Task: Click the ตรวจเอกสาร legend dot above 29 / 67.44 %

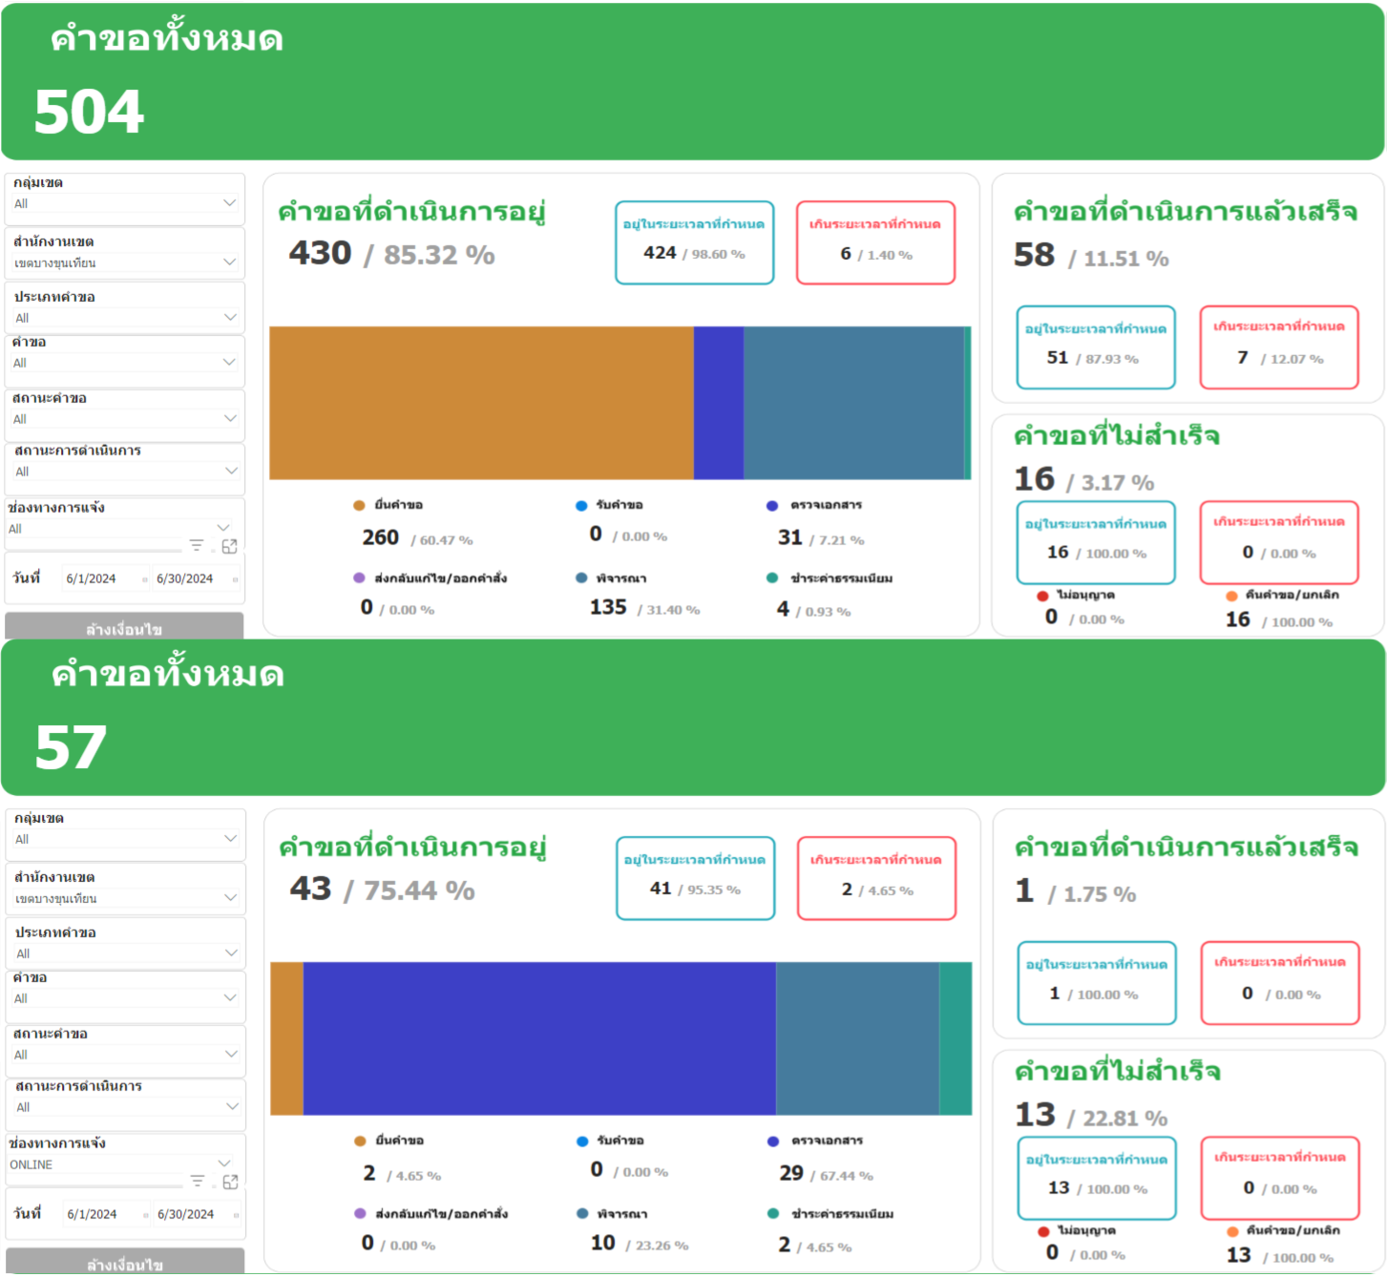Action: (x=773, y=1141)
